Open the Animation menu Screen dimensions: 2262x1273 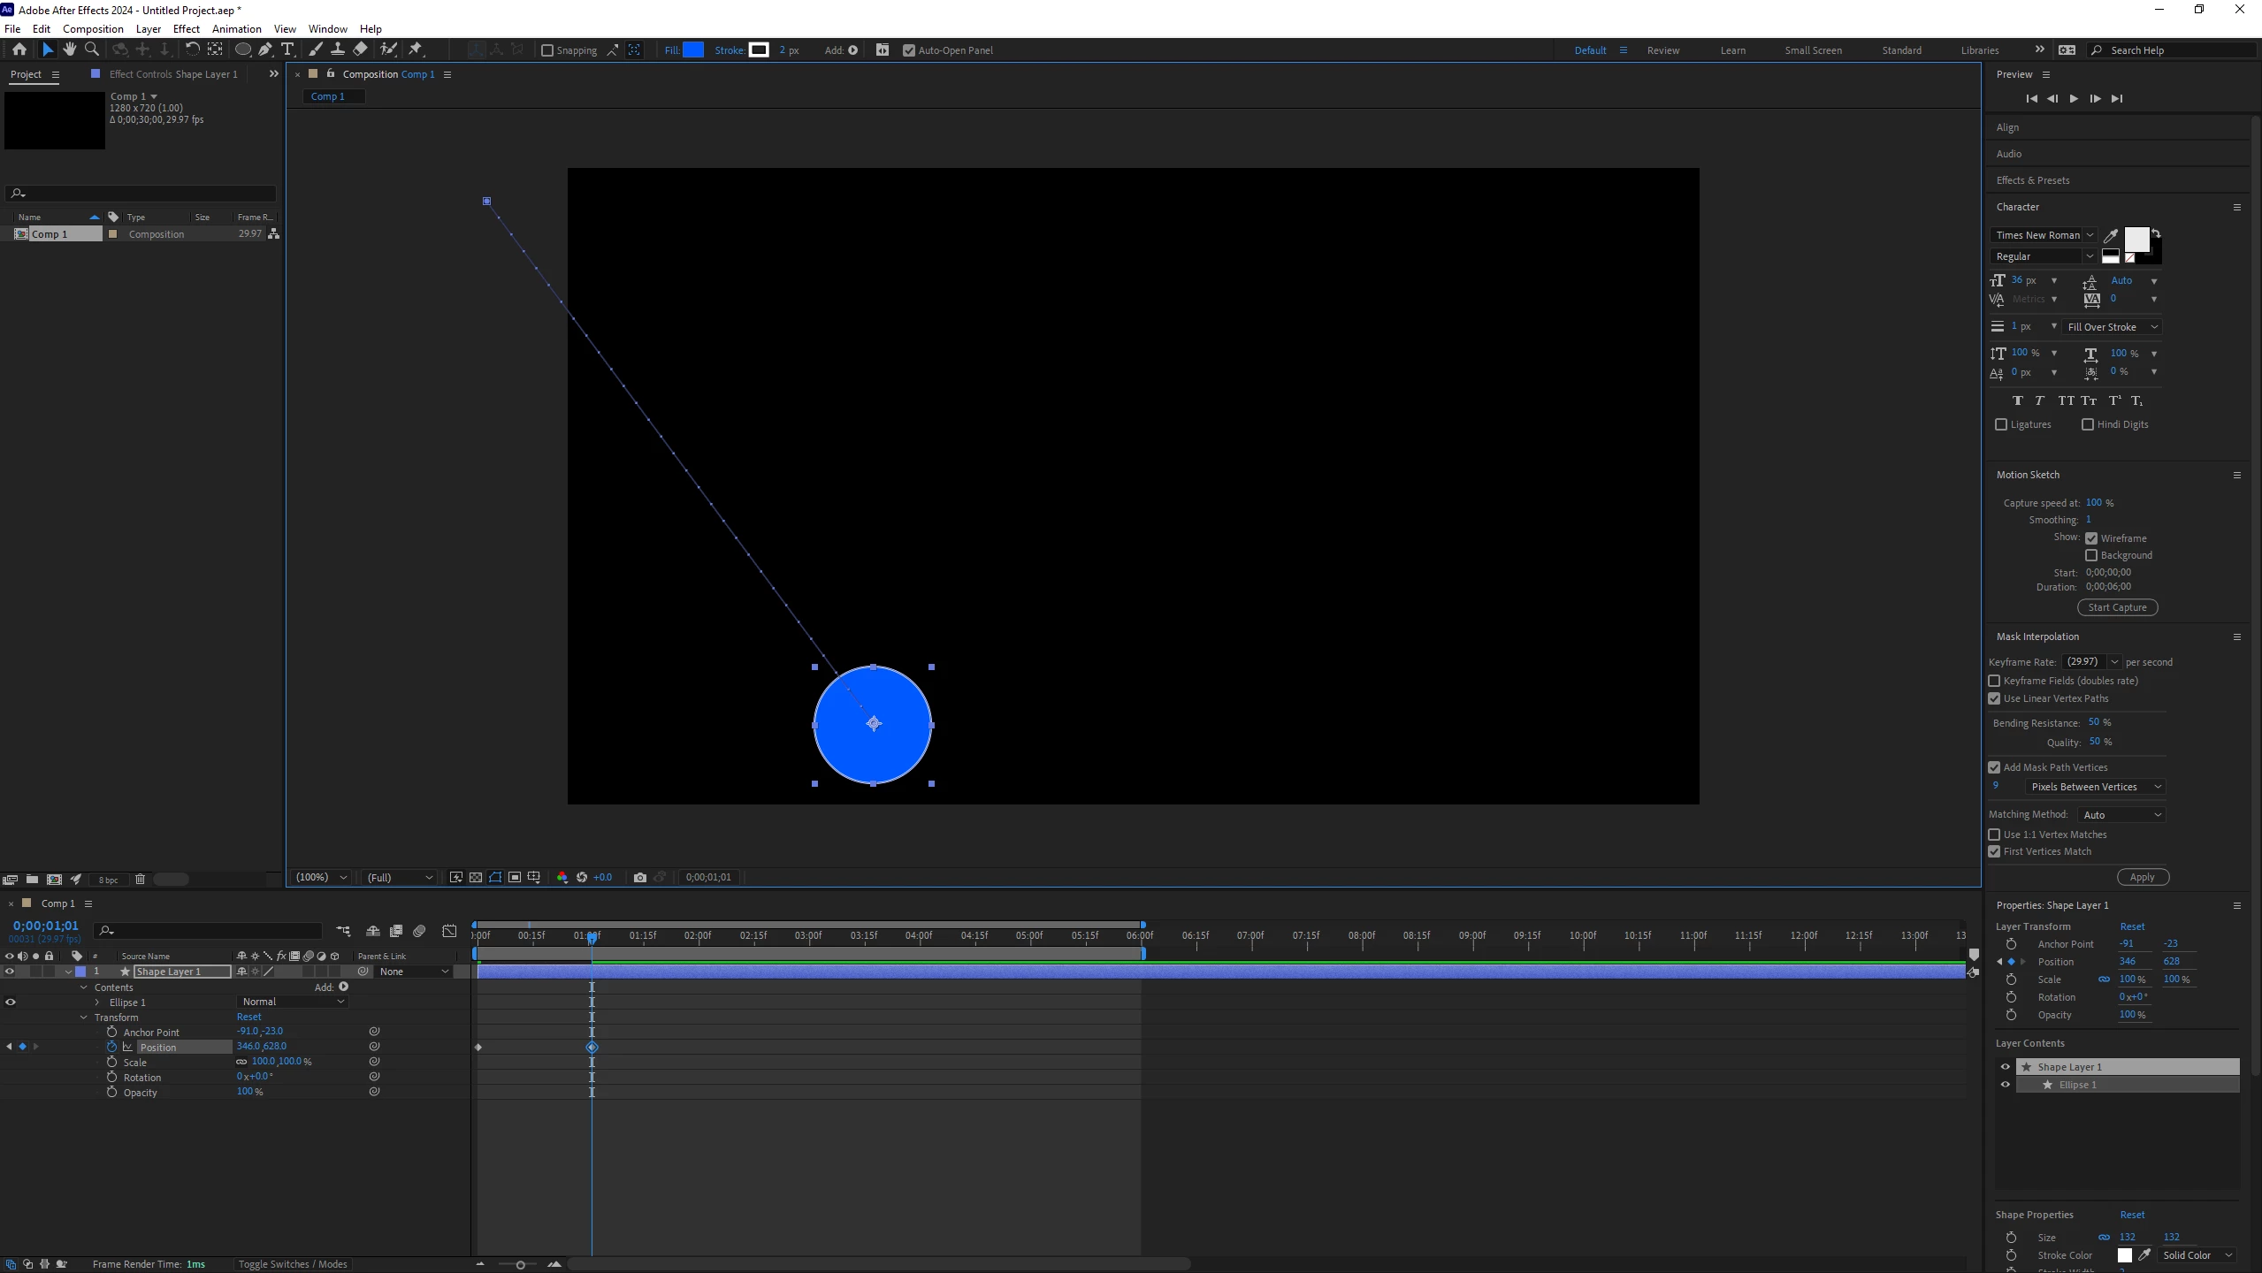click(236, 28)
